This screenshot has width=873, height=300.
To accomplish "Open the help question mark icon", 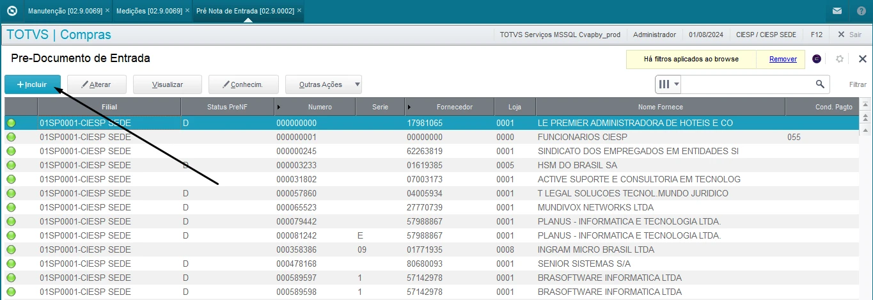I will [x=861, y=11].
